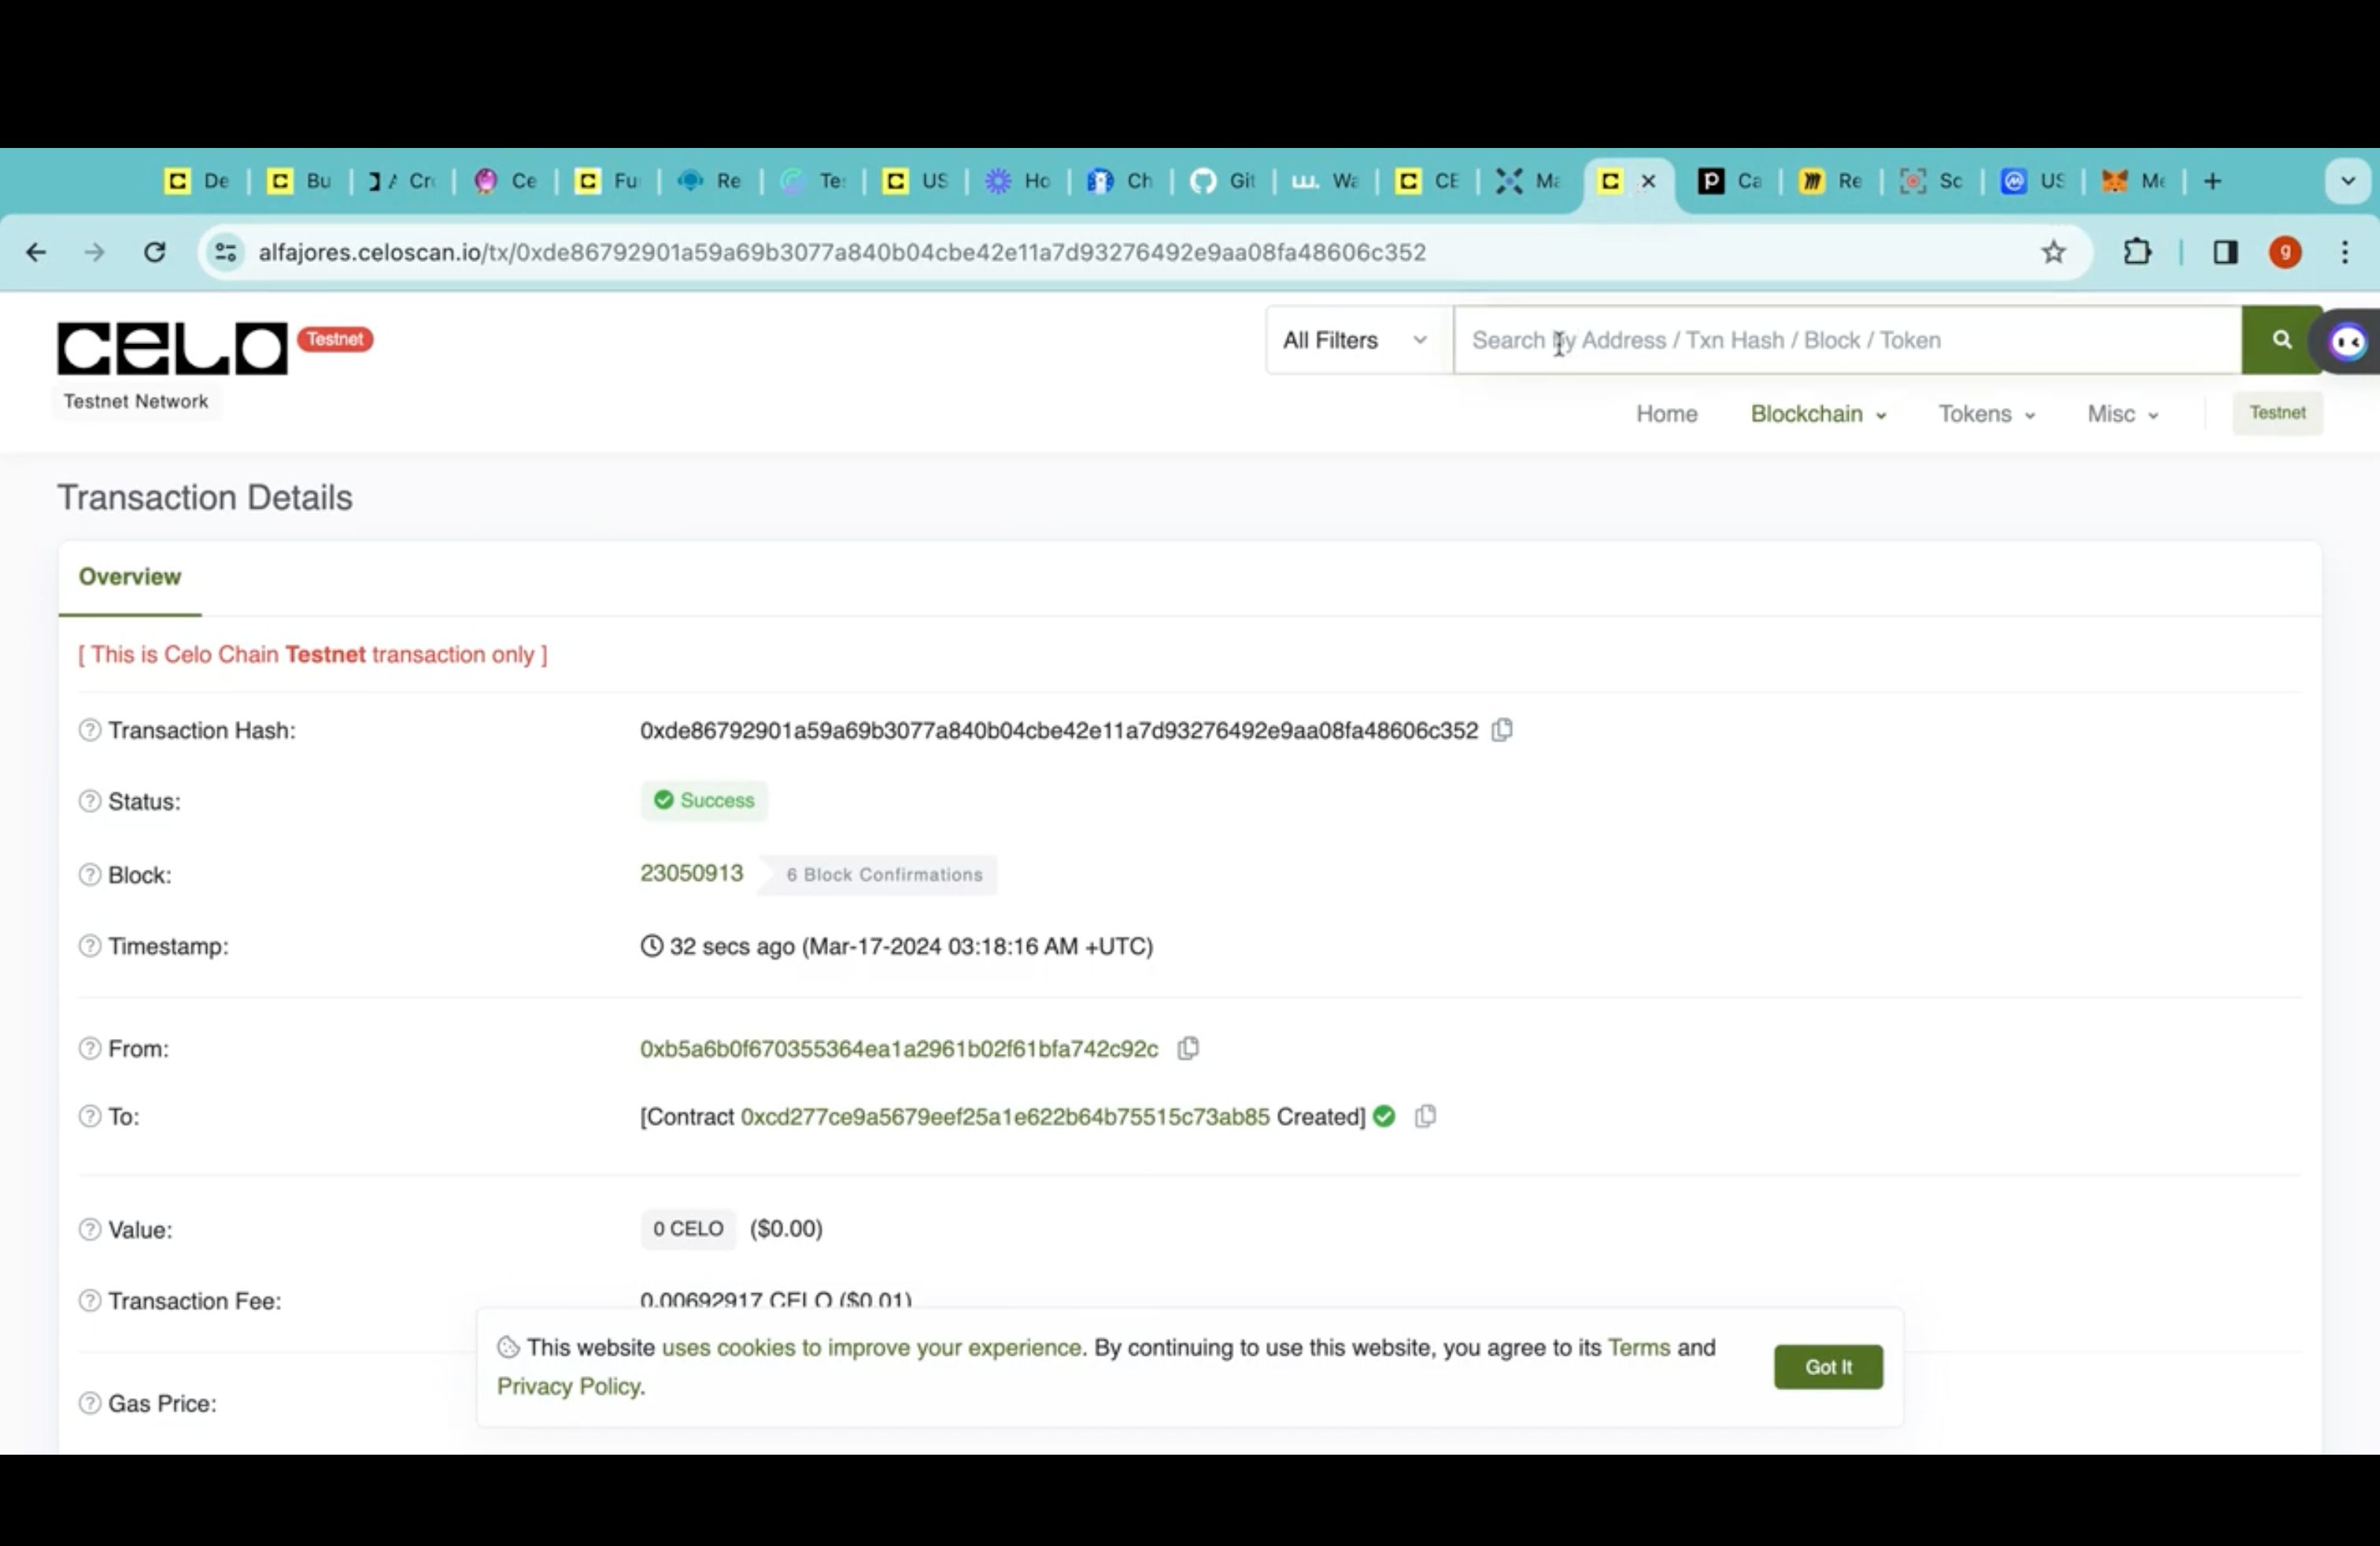Screen dimensions: 2380x1546
Task: Select the Overview tab
Action: [x=130, y=577]
